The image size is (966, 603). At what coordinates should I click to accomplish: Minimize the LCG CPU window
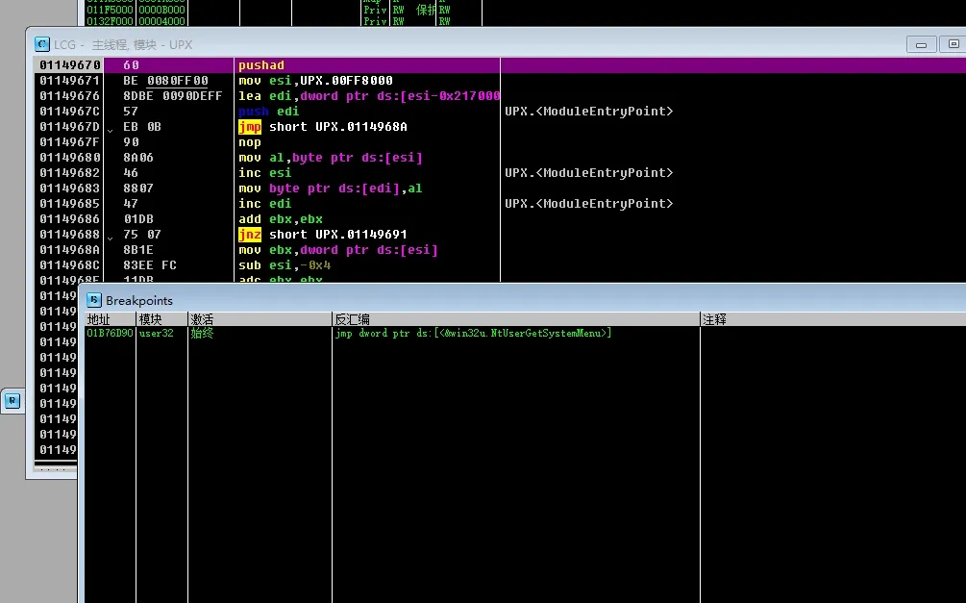tap(921, 44)
